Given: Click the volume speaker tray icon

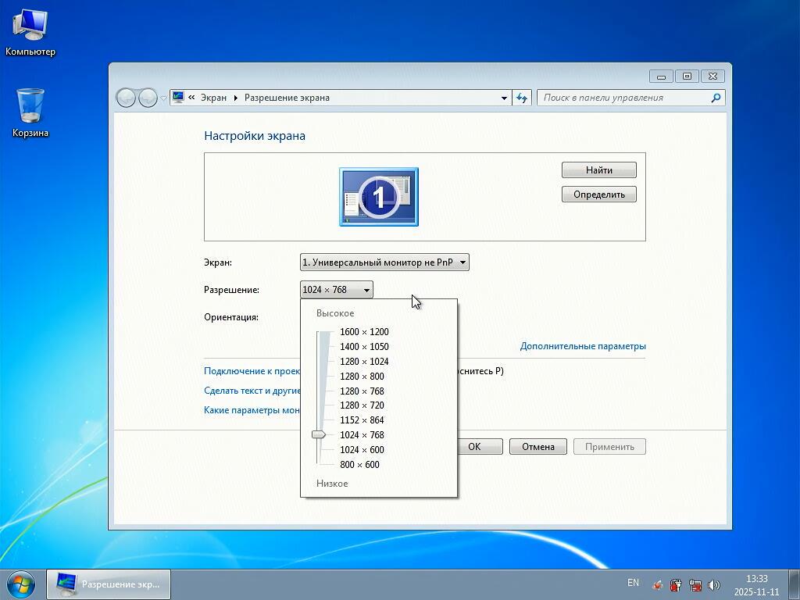Looking at the screenshot, I should 713,584.
